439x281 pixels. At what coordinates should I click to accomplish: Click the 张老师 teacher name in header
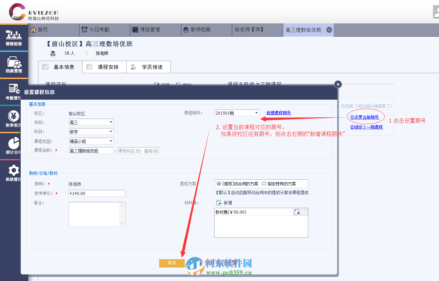coord(102,53)
